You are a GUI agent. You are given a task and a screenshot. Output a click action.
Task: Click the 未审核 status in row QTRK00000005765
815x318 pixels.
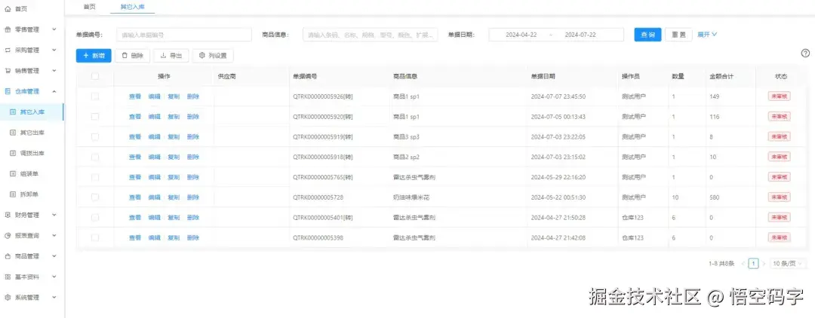[779, 177]
